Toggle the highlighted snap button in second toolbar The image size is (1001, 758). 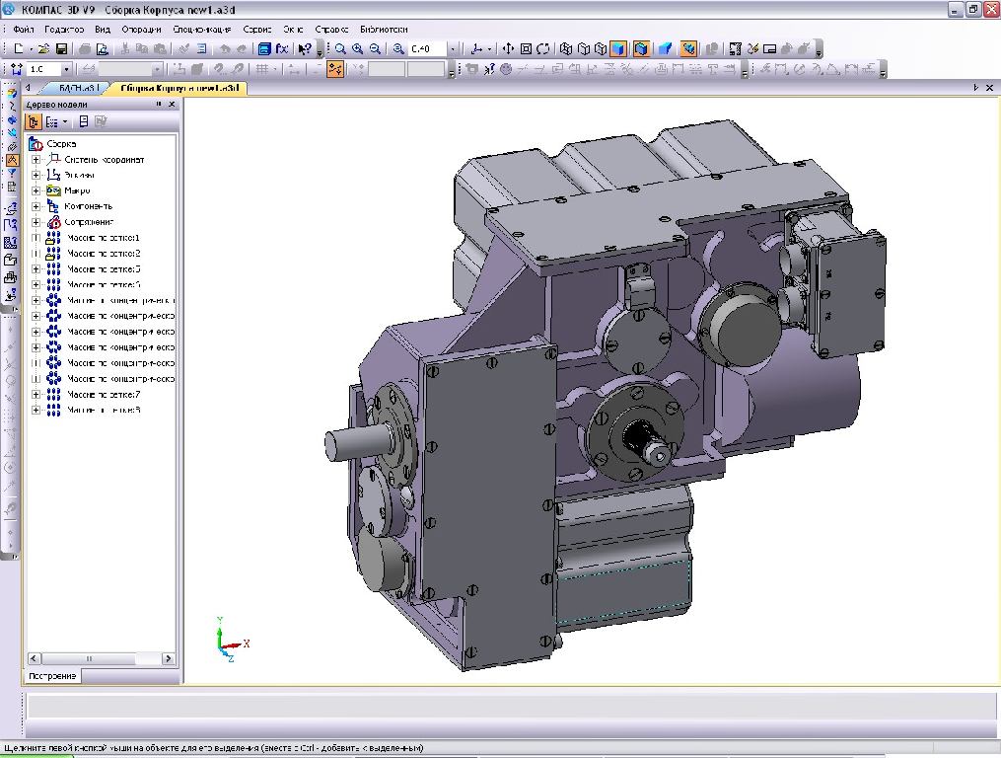(x=335, y=70)
